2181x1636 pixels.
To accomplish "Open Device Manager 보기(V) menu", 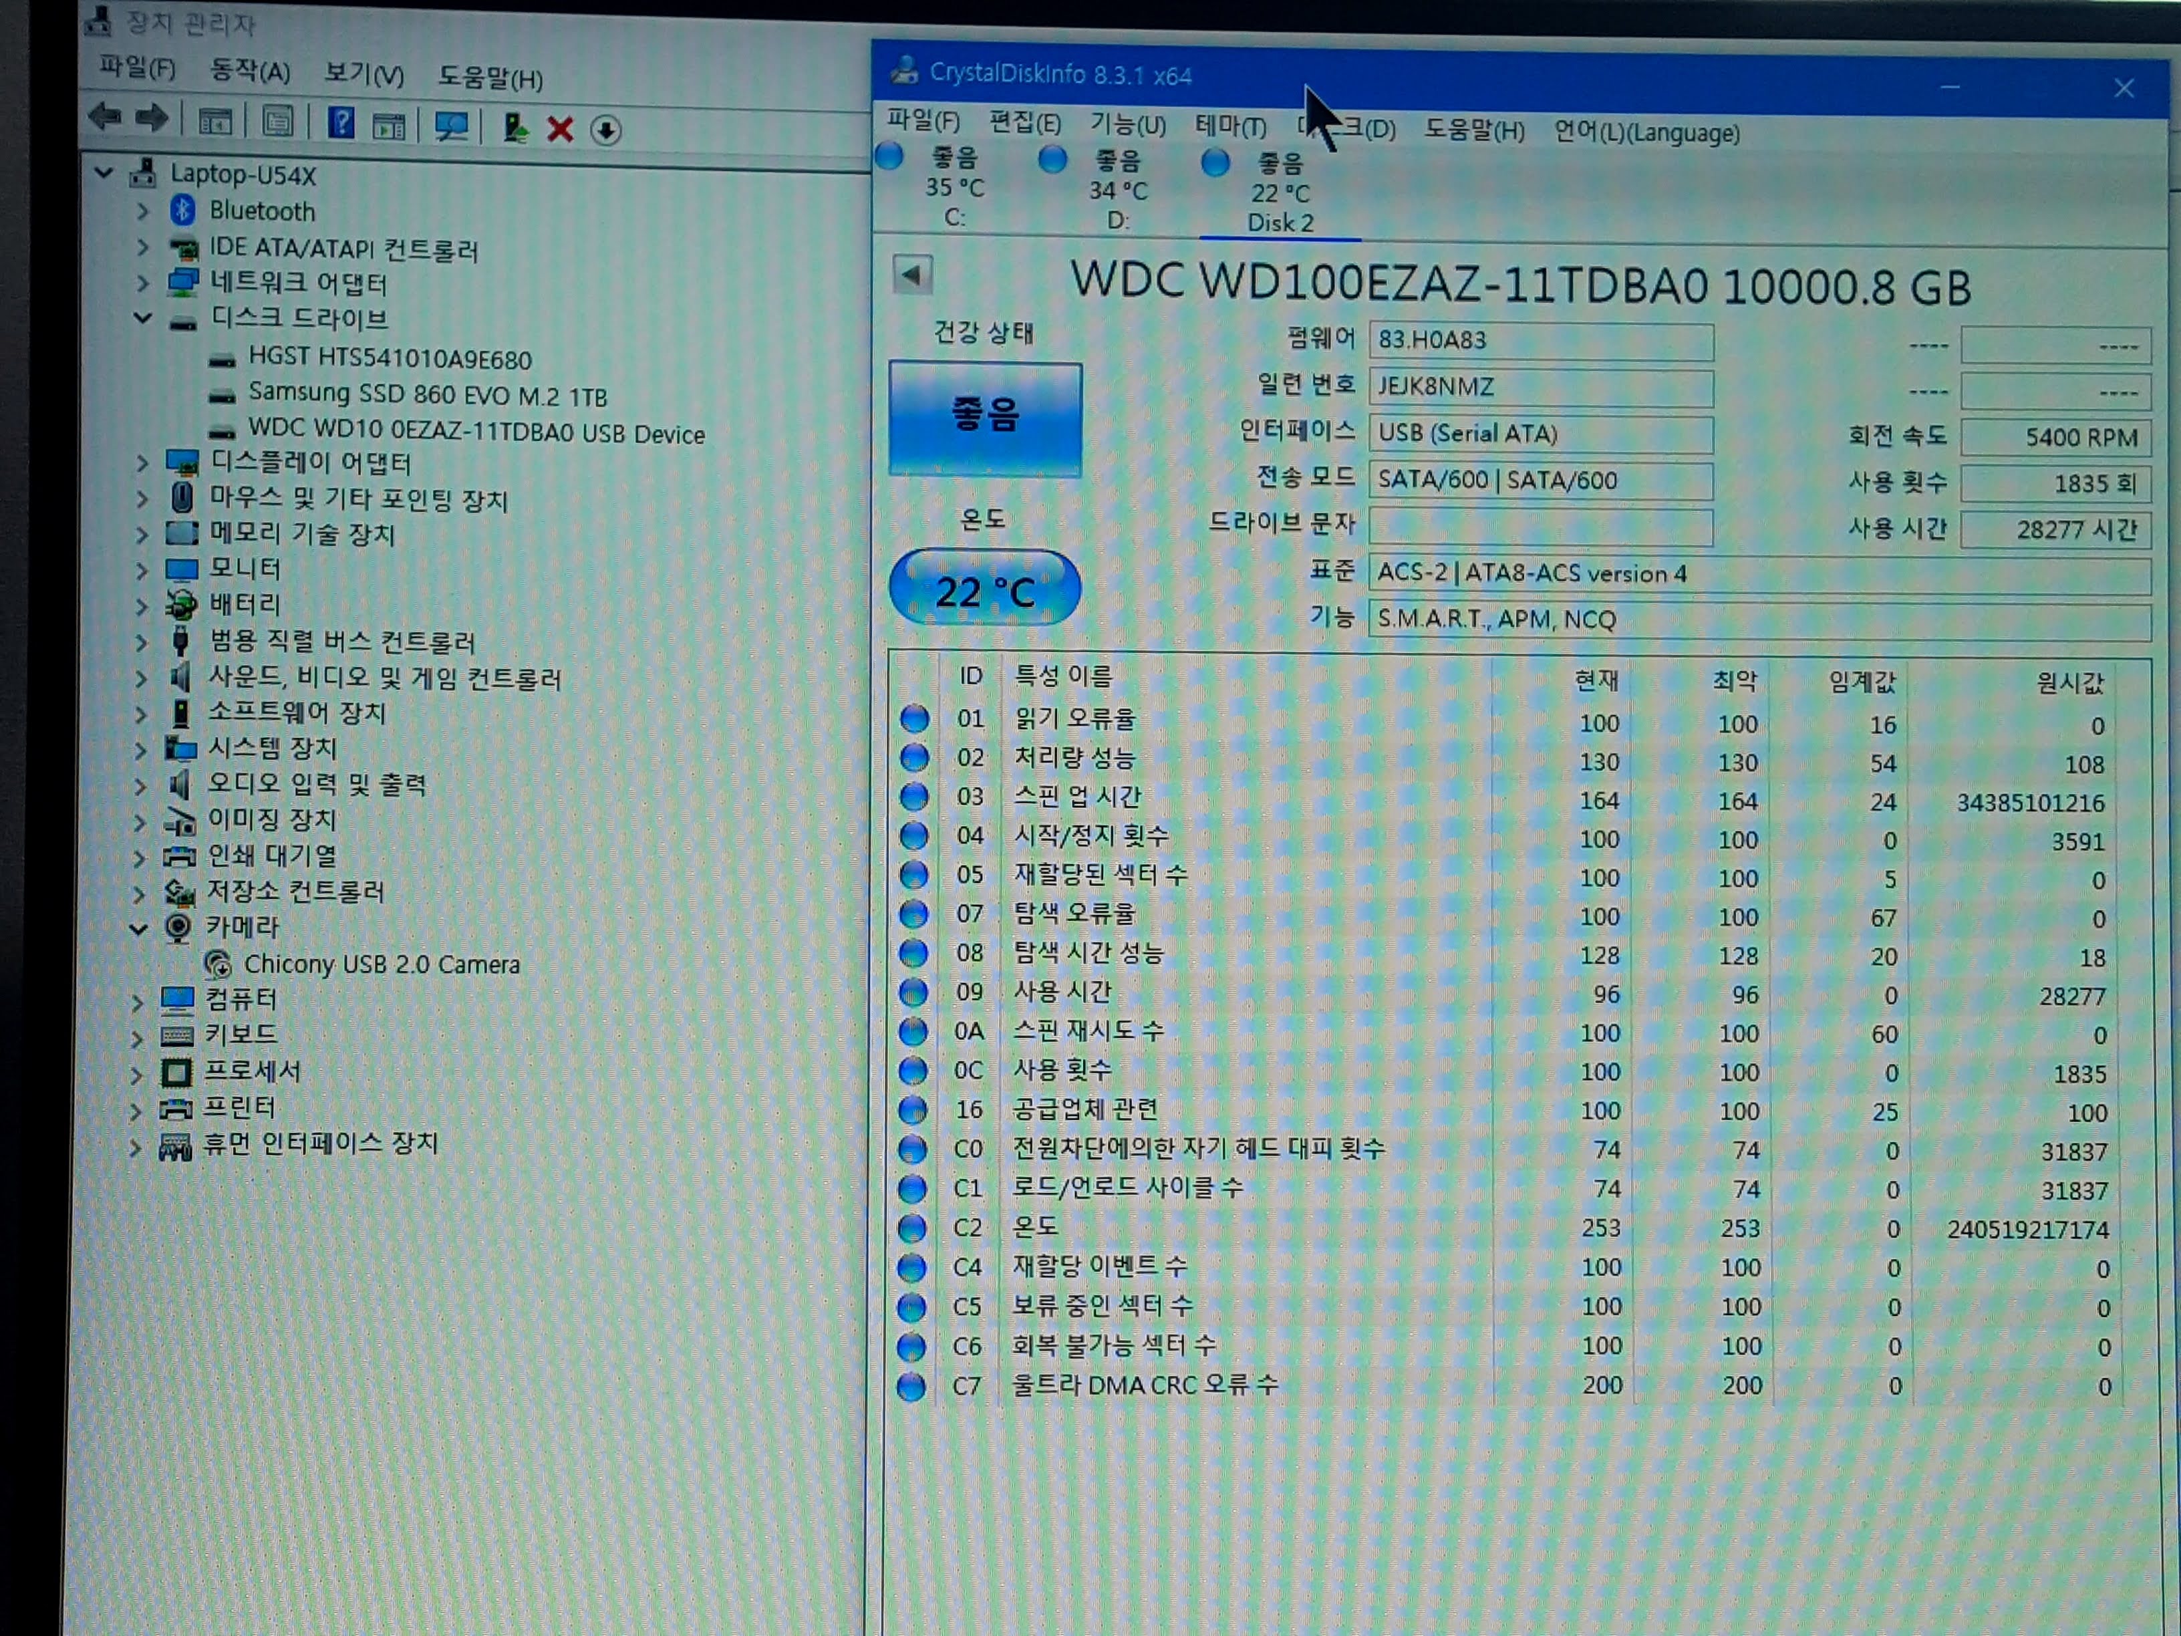I will coord(363,74).
